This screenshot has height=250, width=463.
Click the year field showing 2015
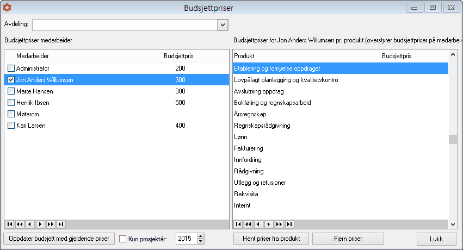pos(187,239)
